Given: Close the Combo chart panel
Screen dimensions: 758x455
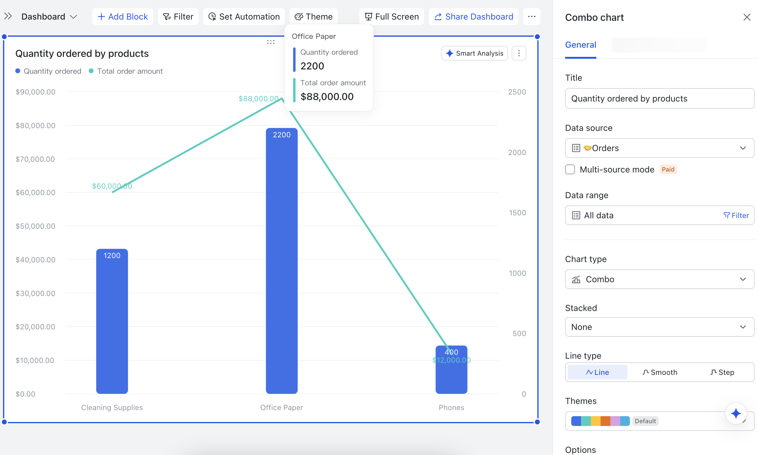Looking at the screenshot, I should click(x=747, y=17).
